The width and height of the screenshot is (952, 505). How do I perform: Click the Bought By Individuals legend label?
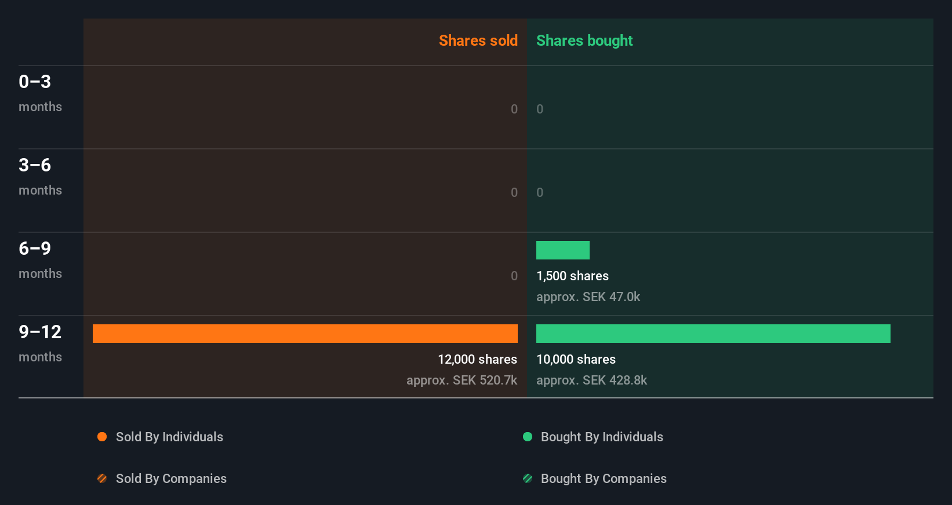602,437
